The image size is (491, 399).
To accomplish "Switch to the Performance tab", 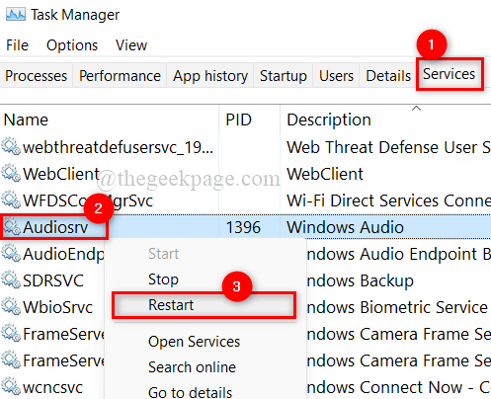I will tap(120, 76).
